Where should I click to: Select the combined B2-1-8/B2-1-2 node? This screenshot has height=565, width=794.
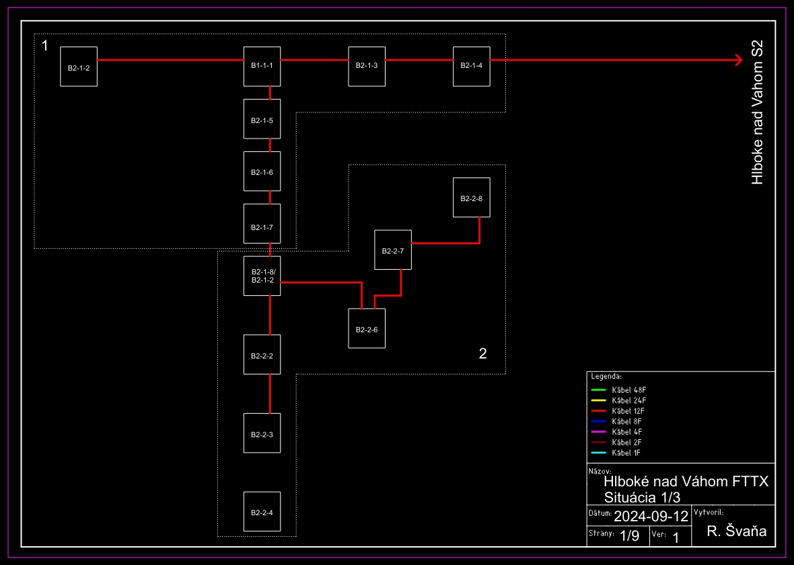coord(262,276)
